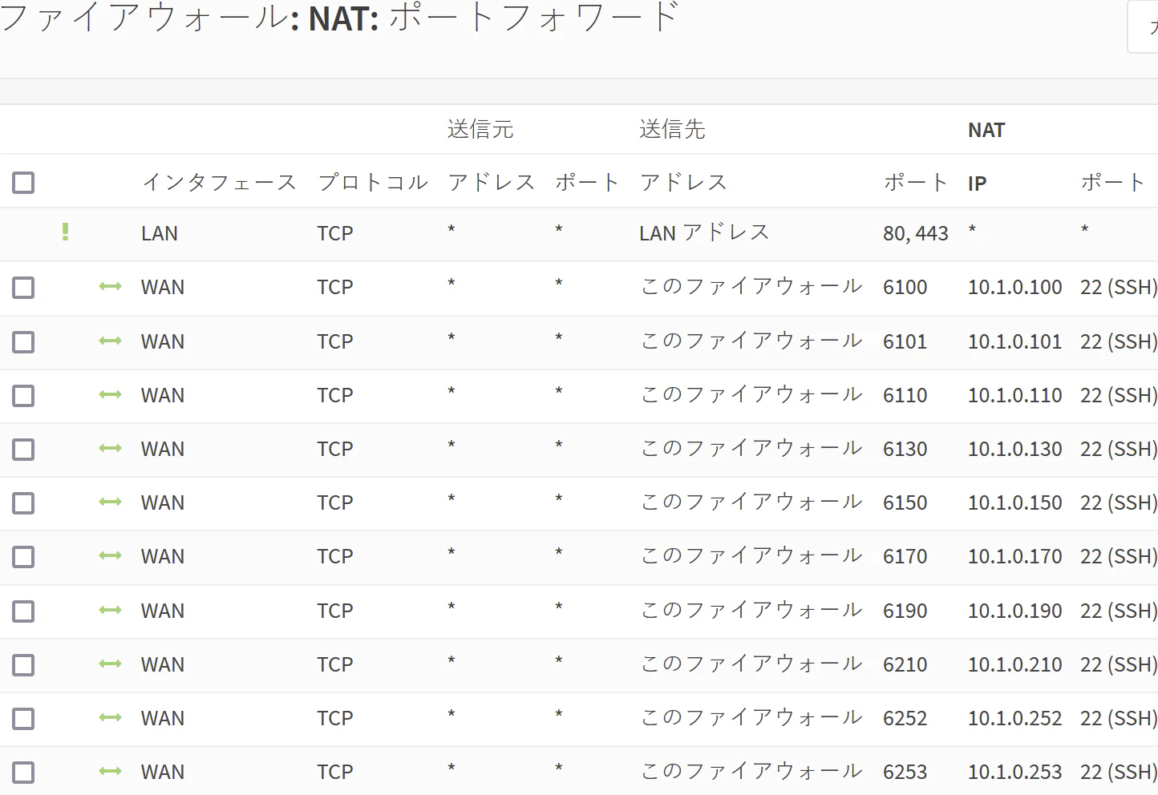Check the box for the 10.1.0.190 rule
Screen dimensions: 1158x795
pos(23,611)
